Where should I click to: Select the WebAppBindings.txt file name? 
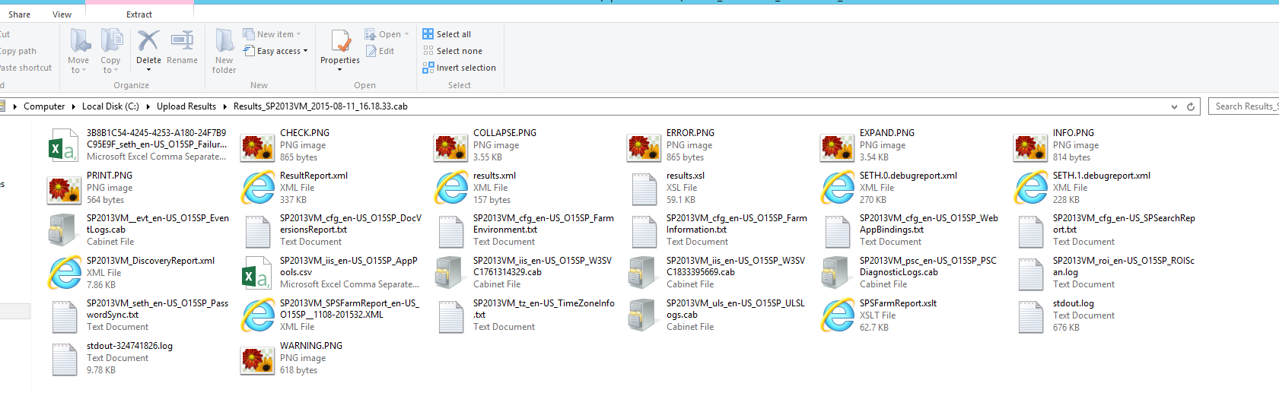click(929, 223)
